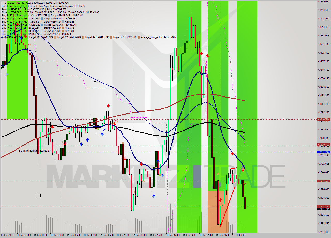Click the 43760.575 price axis label
Image resolution: width=331 pixels, height=238 pixels.
(x=324, y=10)
